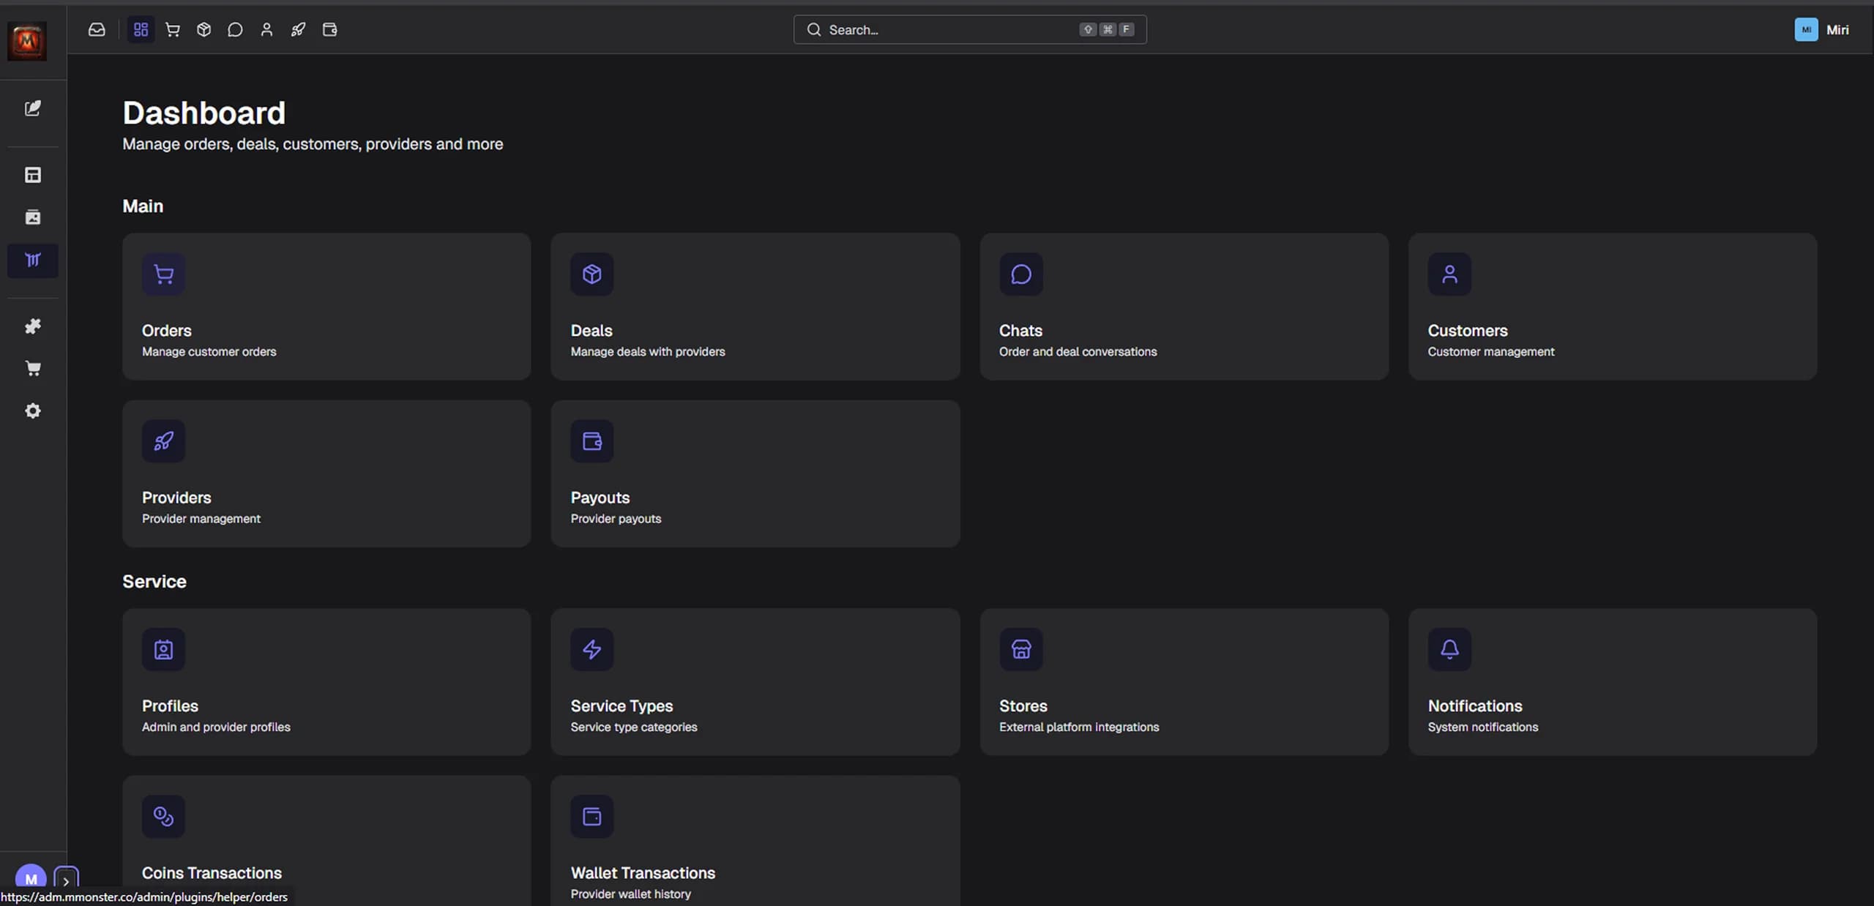The image size is (1874, 906).
Task: Open the Notifications card under Service
Action: pyautogui.click(x=1611, y=681)
